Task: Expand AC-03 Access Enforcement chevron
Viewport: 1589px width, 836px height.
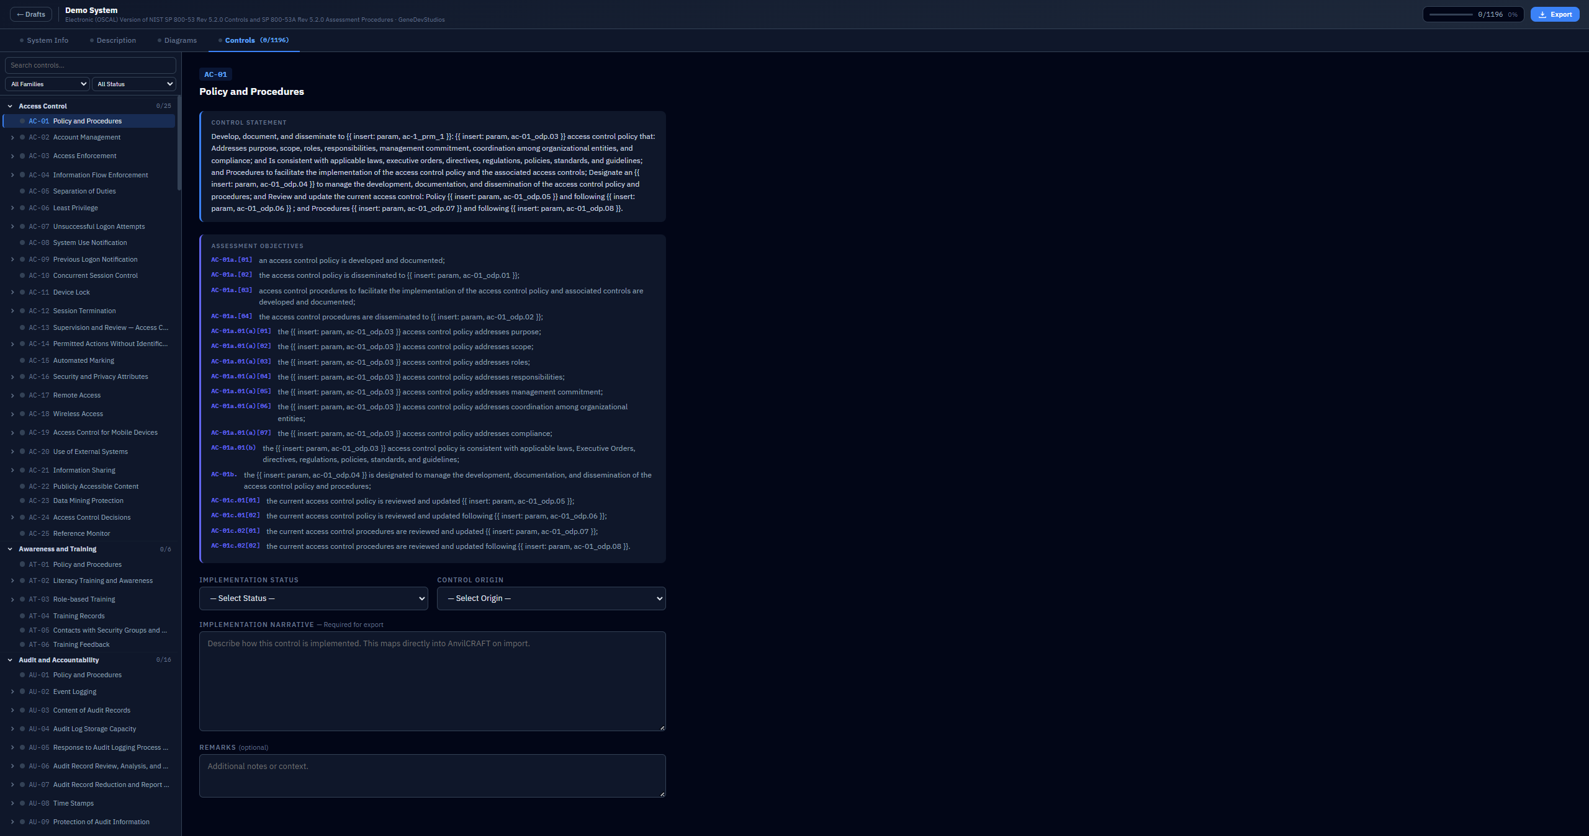Action: pos(12,156)
